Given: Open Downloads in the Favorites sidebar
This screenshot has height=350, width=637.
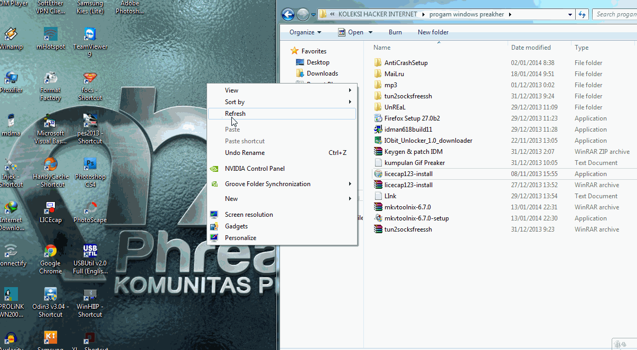Looking at the screenshot, I should pos(317,73).
